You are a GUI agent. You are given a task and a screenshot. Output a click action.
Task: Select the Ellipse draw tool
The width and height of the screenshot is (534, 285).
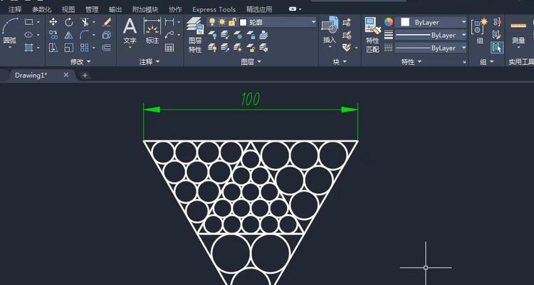tap(29, 35)
